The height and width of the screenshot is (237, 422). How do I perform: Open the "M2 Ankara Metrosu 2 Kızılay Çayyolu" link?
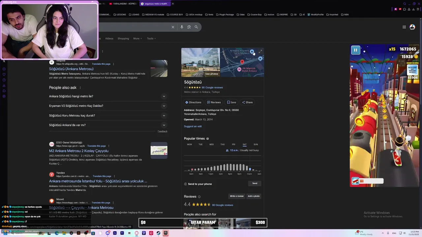[79, 151]
